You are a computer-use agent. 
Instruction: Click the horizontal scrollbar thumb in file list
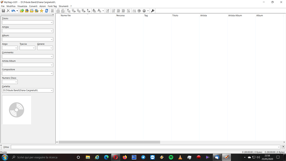click(109, 142)
